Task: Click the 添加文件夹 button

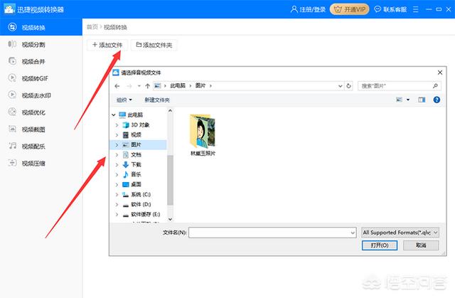Action: click(154, 45)
